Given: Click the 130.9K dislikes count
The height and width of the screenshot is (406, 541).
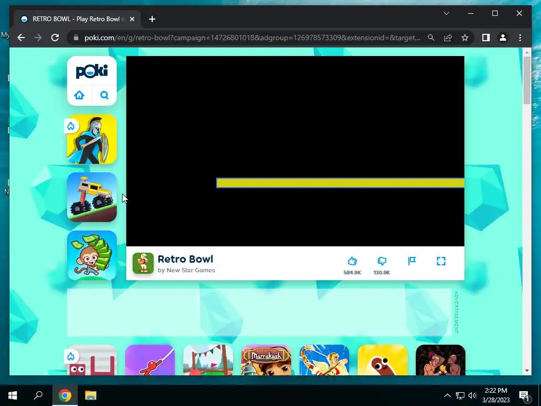Looking at the screenshot, I should pyautogui.click(x=381, y=272).
